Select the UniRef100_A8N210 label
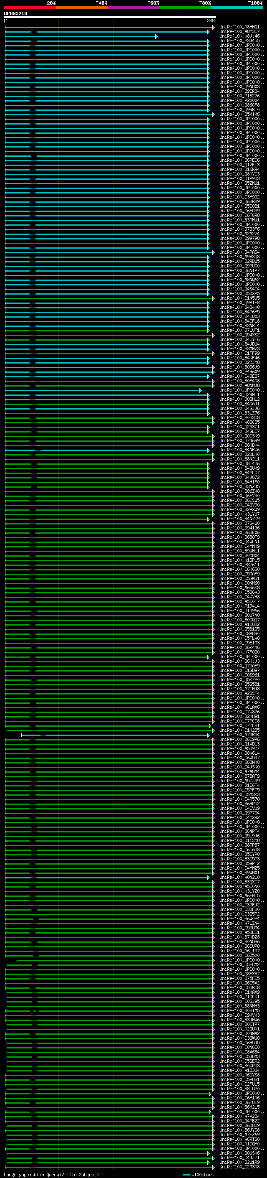 pos(239,877)
